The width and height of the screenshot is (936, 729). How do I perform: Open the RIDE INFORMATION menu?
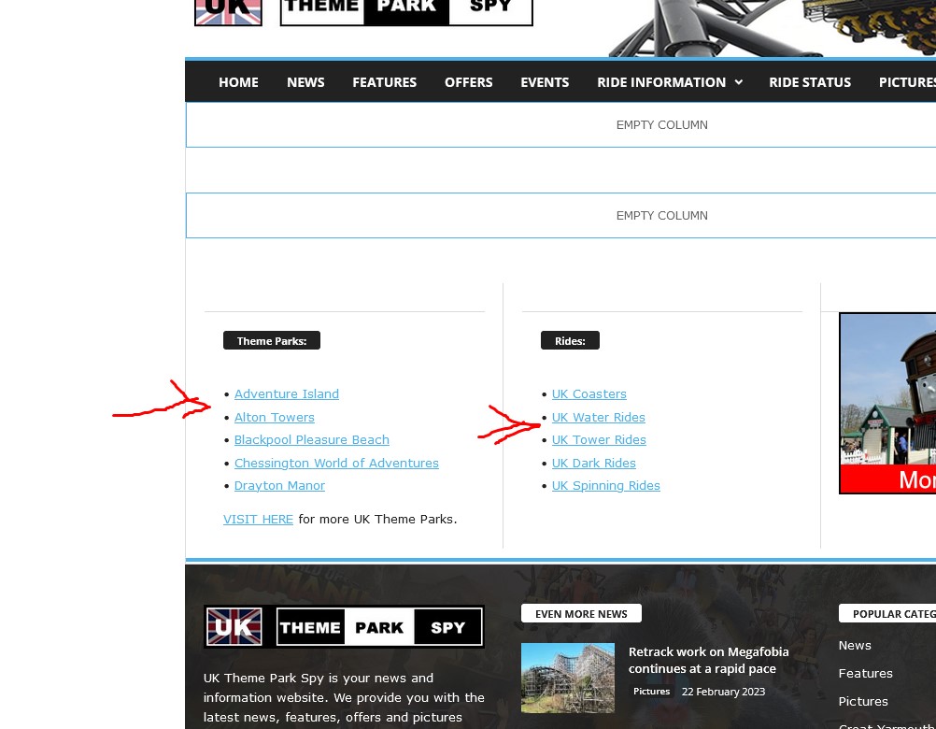pos(661,82)
